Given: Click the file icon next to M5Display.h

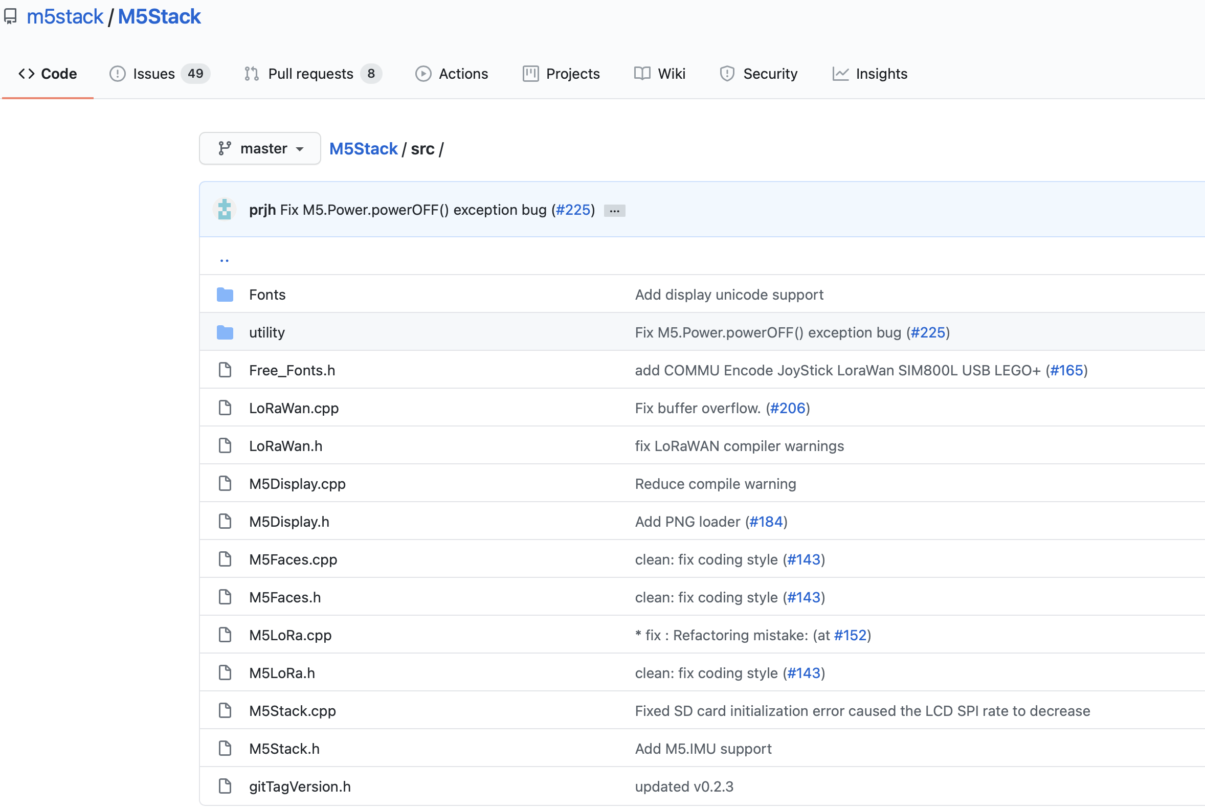Looking at the screenshot, I should tap(225, 522).
